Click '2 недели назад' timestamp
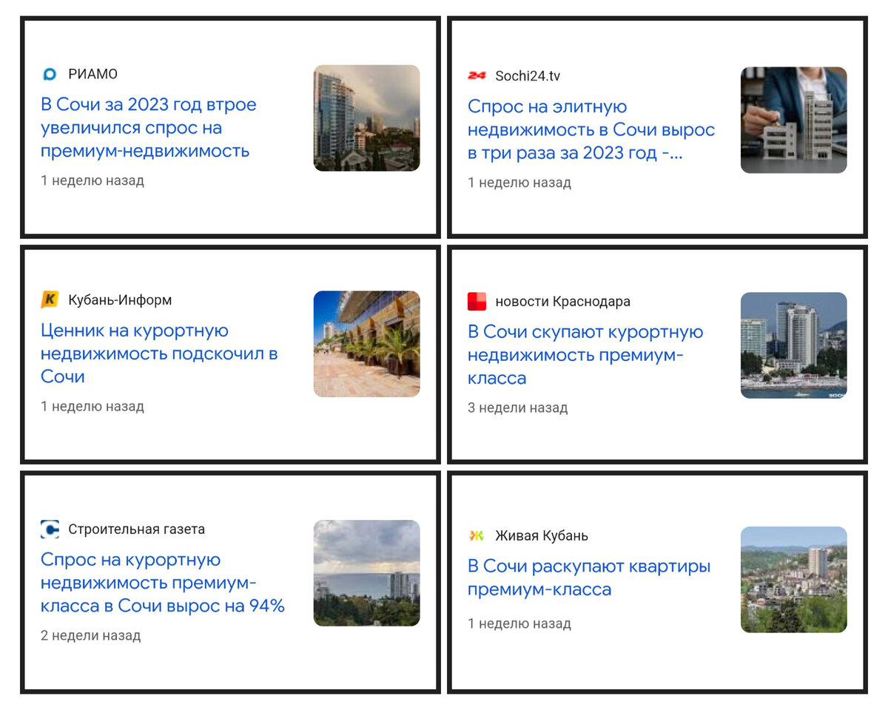Viewport: 888px width, 710px height. [x=91, y=635]
